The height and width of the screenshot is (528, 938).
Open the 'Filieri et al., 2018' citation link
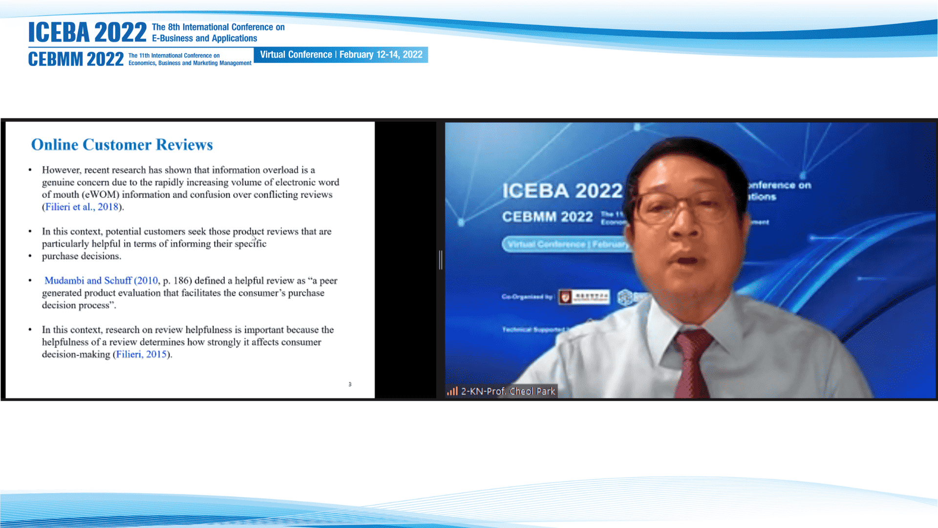click(82, 207)
